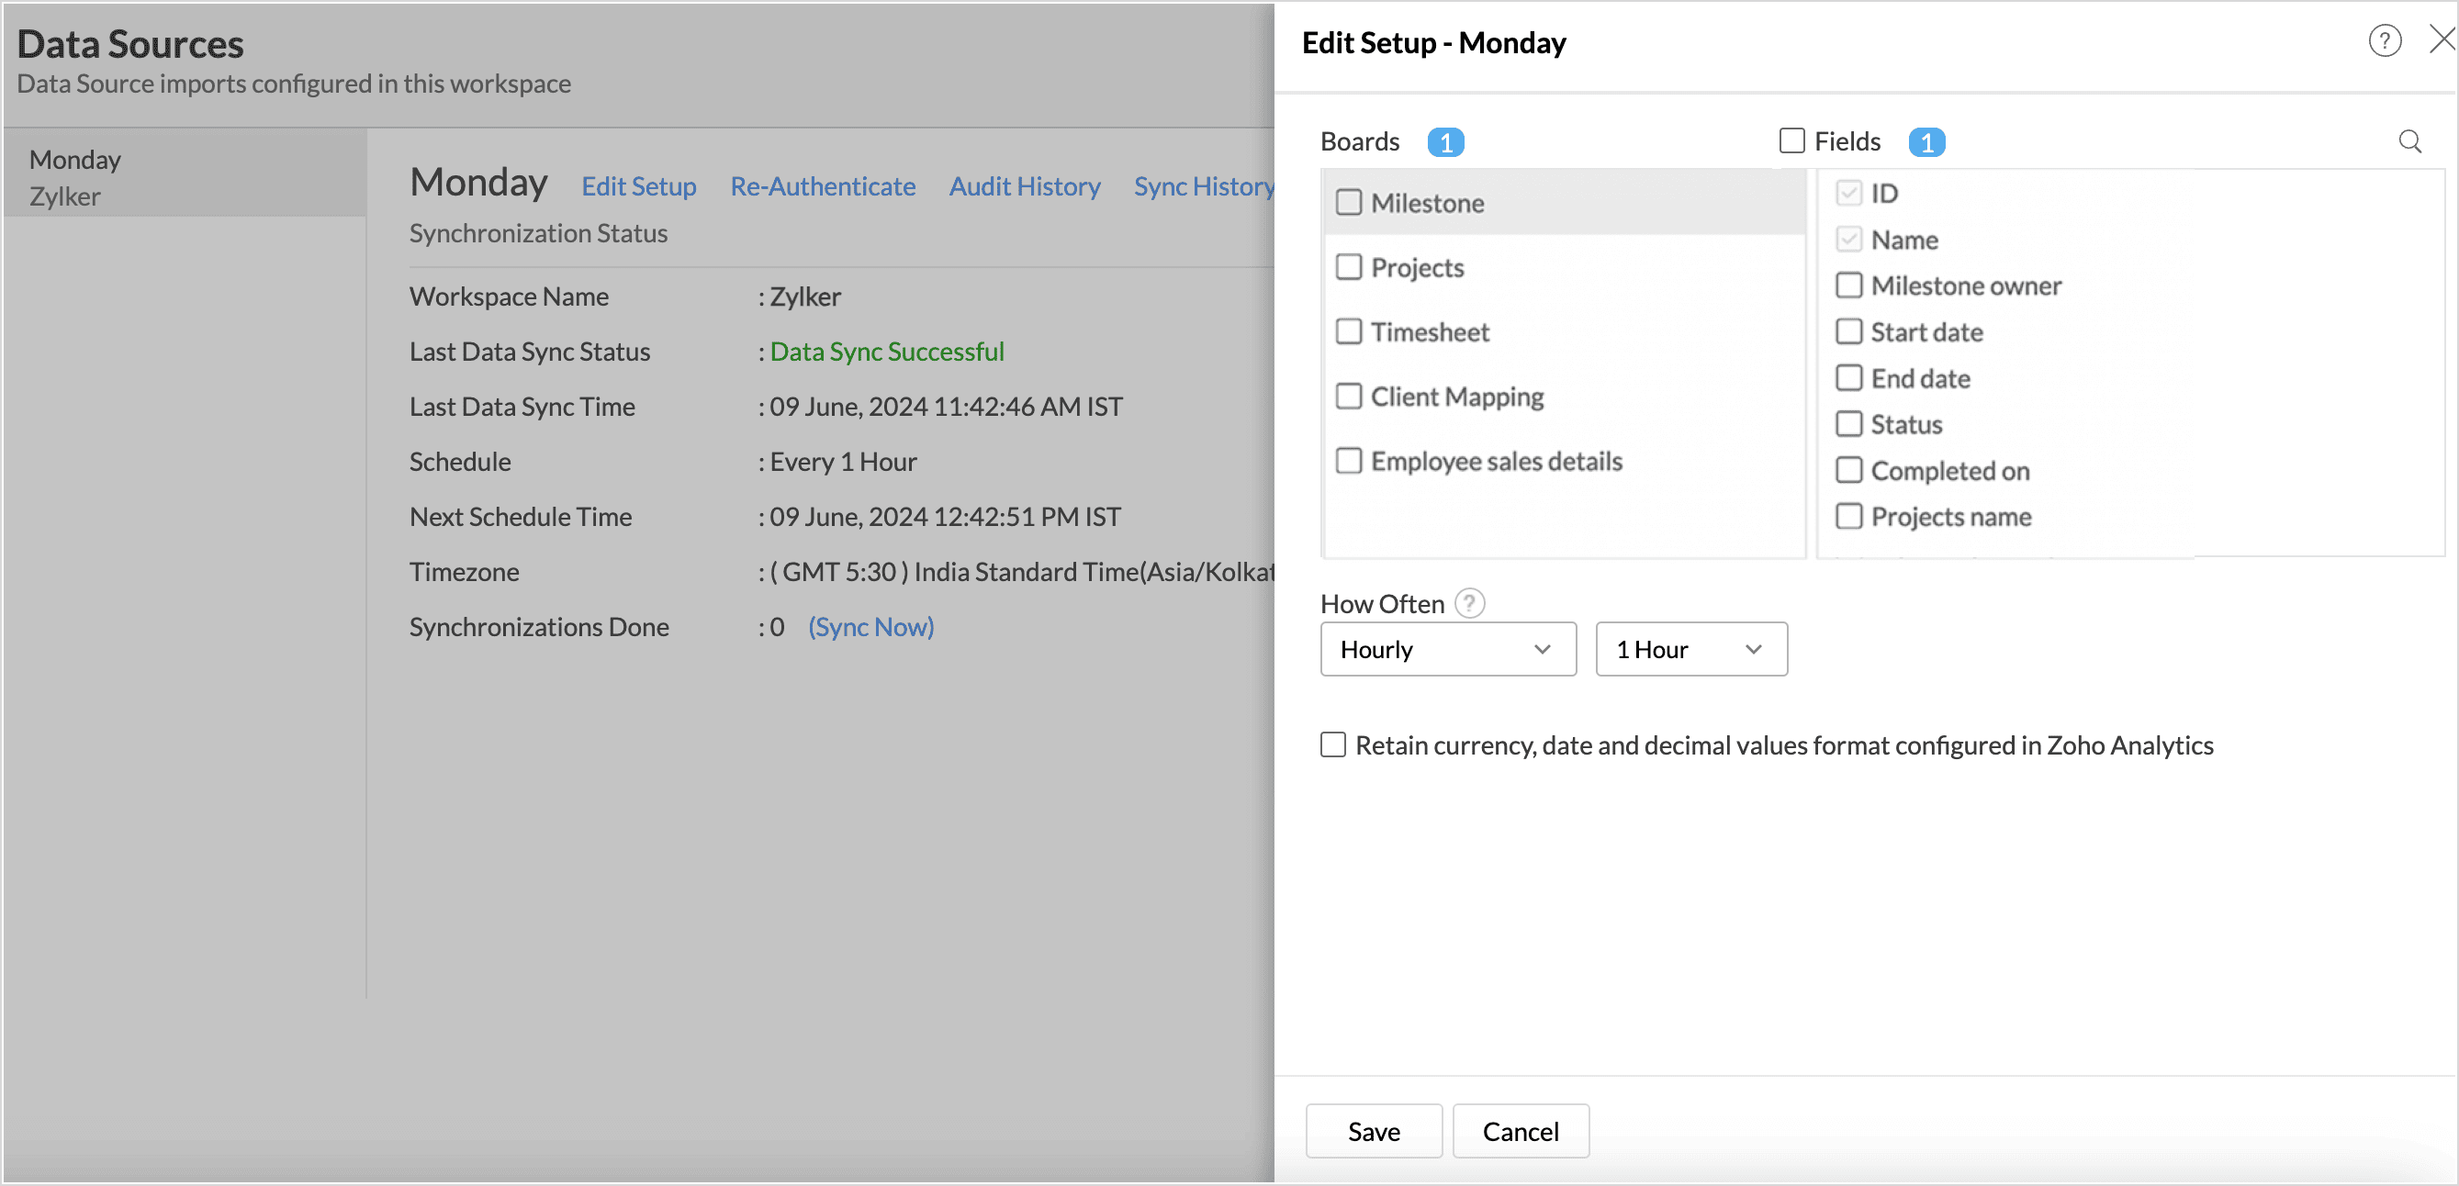Open the help icon in Edit Setup header
Viewport: 2459px width, 1186px height.
(2385, 41)
